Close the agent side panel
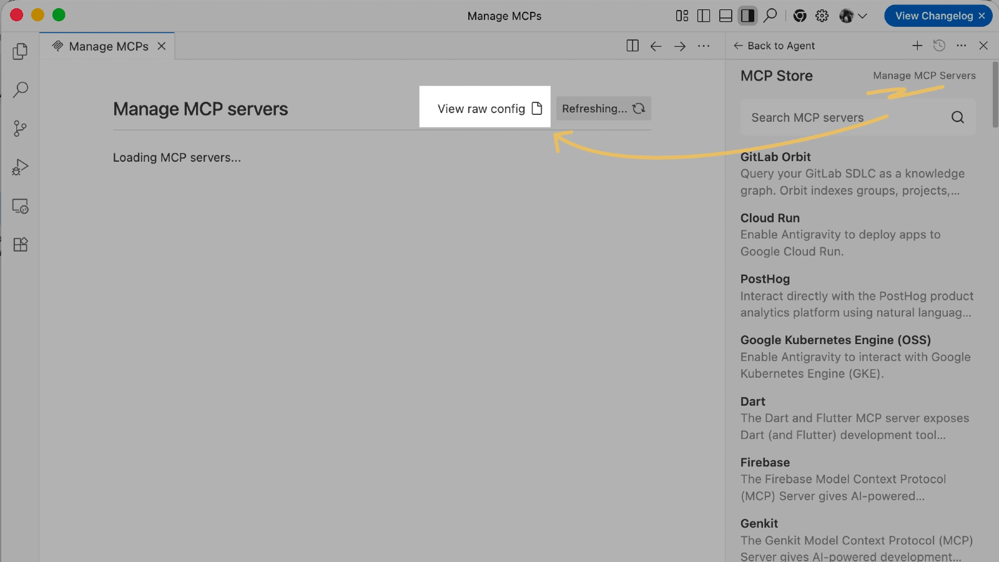This screenshot has width=999, height=562. coord(983,46)
